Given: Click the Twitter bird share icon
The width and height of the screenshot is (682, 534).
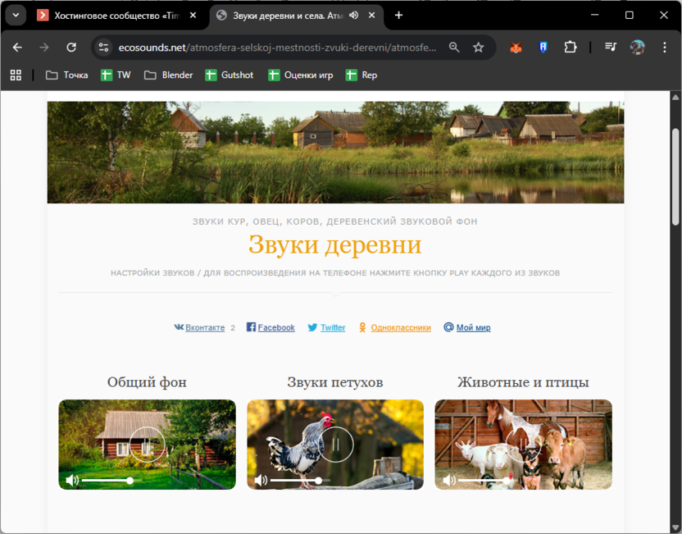Looking at the screenshot, I should click(x=311, y=326).
